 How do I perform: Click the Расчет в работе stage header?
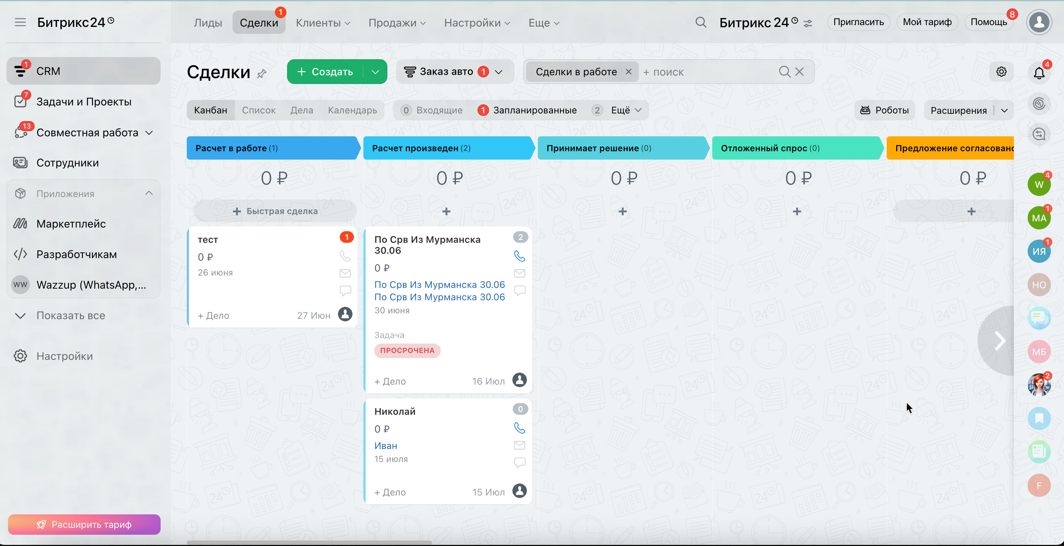click(273, 148)
